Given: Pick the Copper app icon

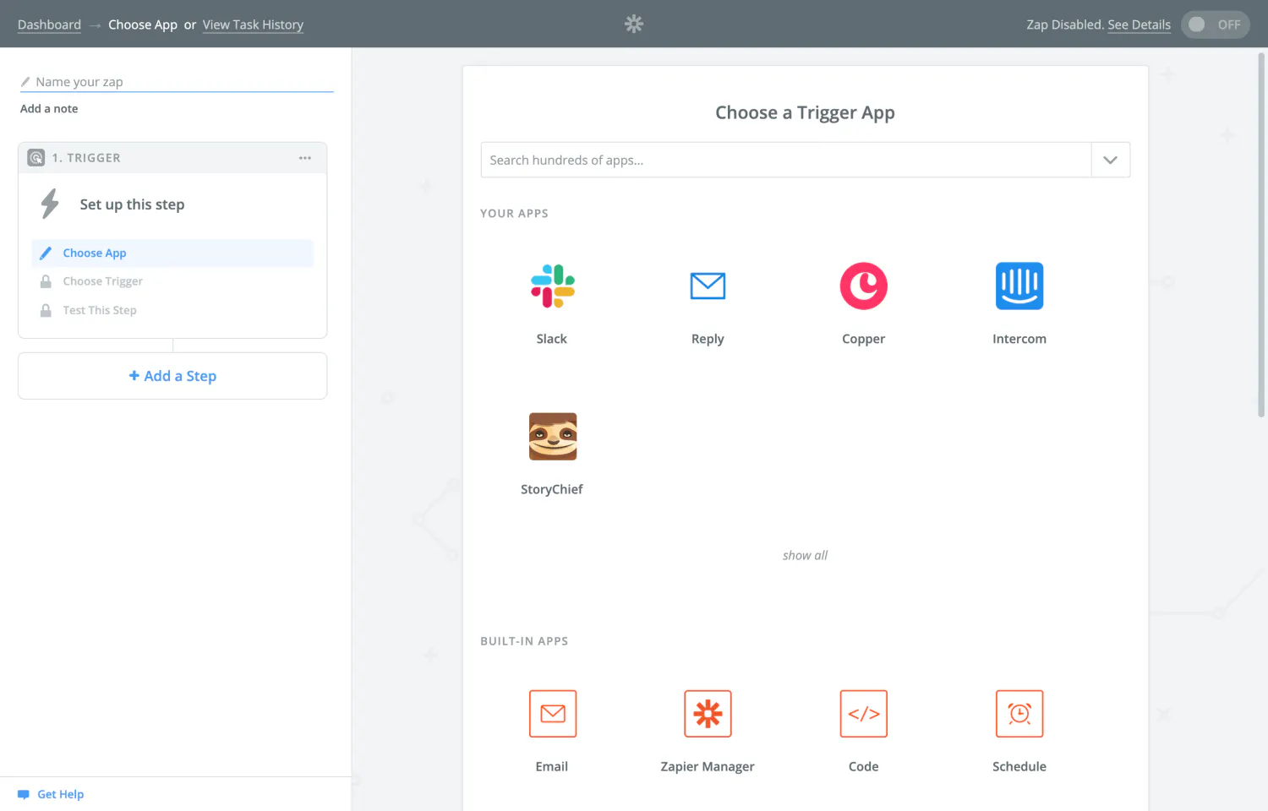Looking at the screenshot, I should click(863, 286).
